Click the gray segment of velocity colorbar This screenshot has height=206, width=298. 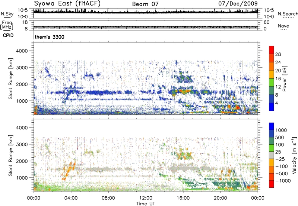[272, 155]
